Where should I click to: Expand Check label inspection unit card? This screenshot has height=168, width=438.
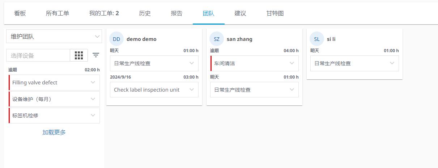point(192,90)
